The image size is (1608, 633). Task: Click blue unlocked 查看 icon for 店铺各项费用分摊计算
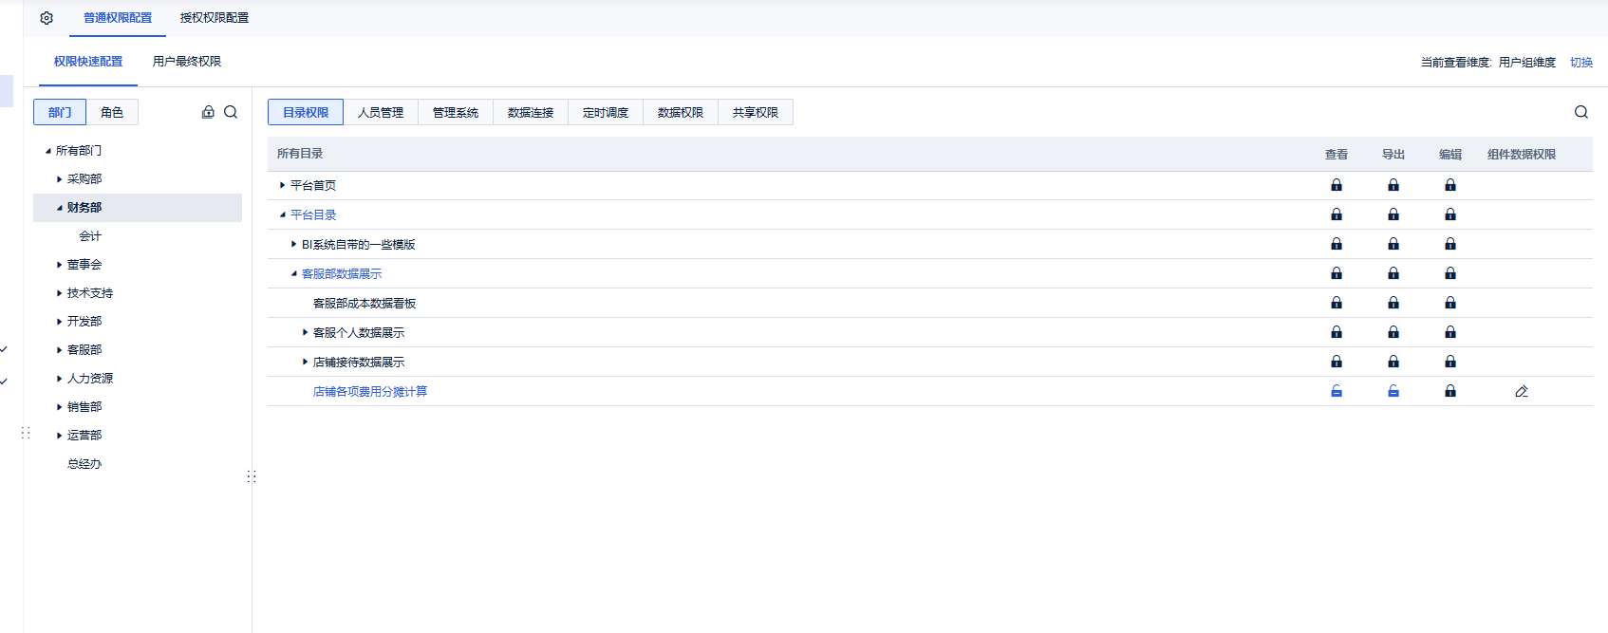pos(1337,391)
